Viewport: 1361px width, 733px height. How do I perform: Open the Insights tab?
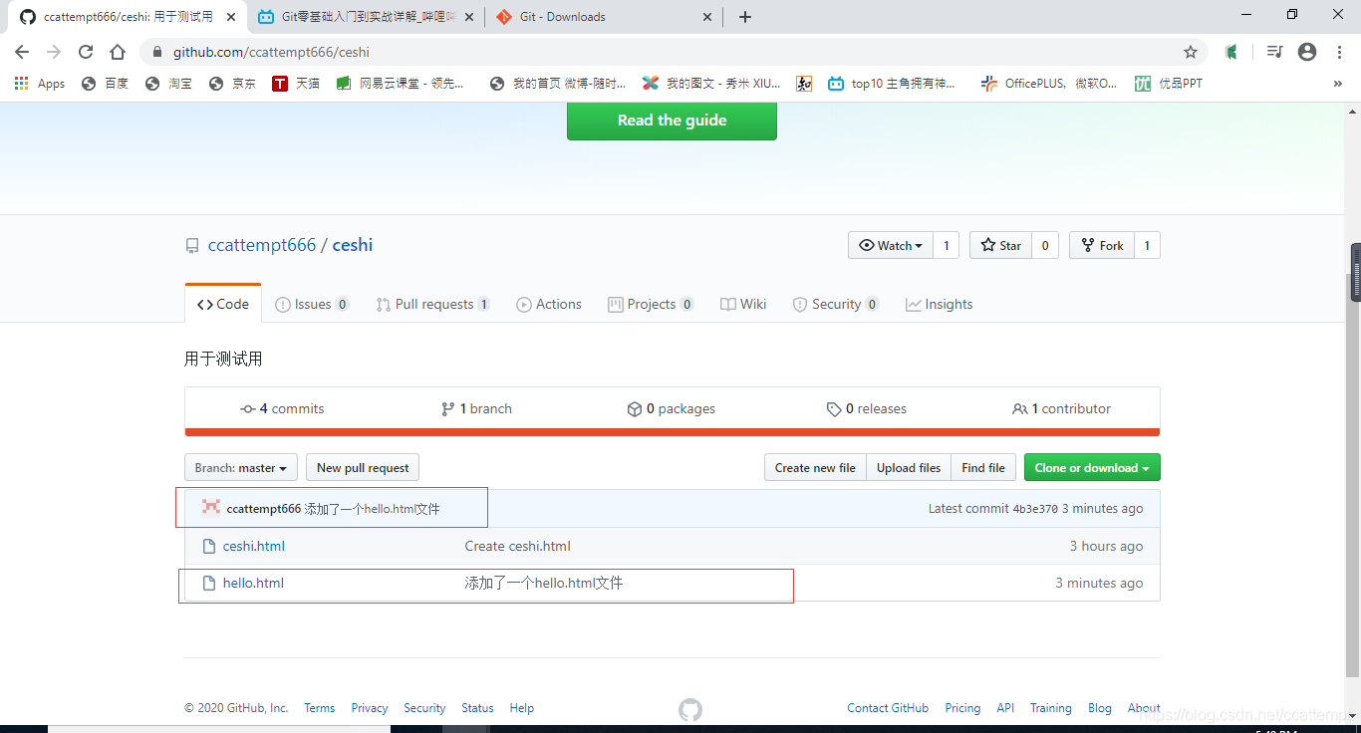click(x=940, y=304)
